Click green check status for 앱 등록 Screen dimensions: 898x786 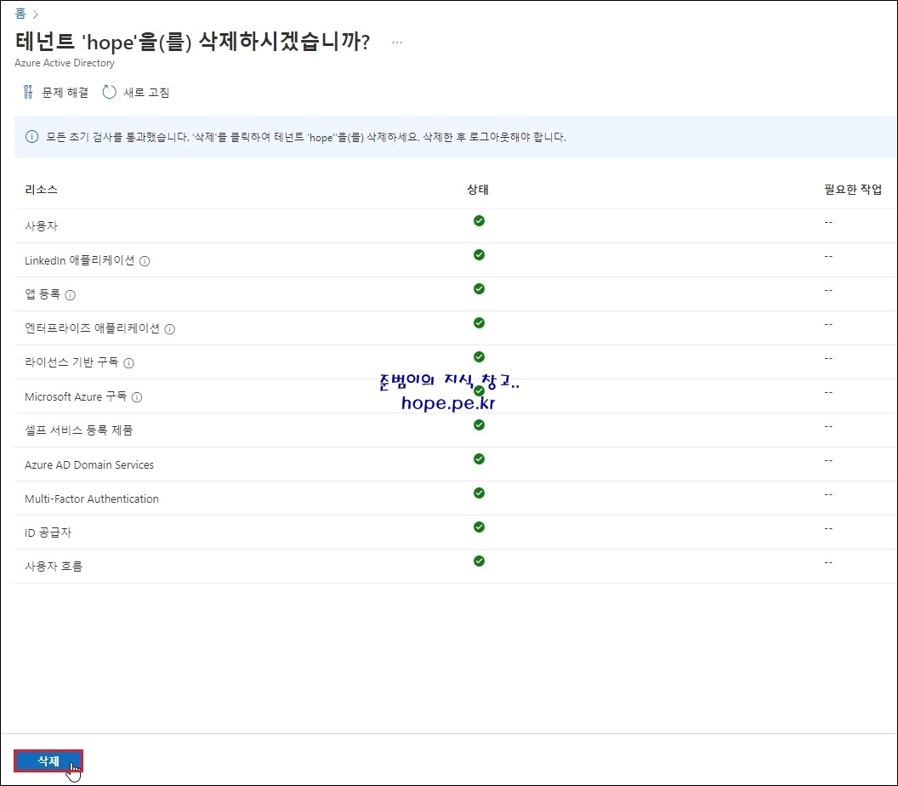(x=480, y=288)
